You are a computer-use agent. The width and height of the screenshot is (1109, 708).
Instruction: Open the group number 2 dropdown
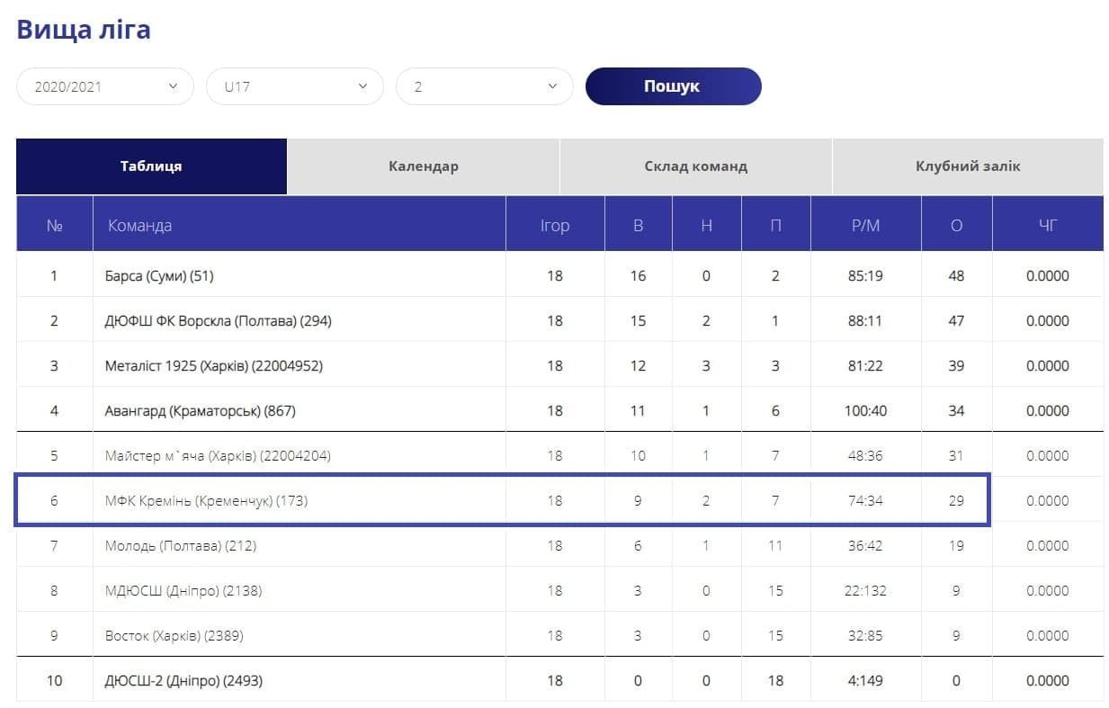pos(484,86)
